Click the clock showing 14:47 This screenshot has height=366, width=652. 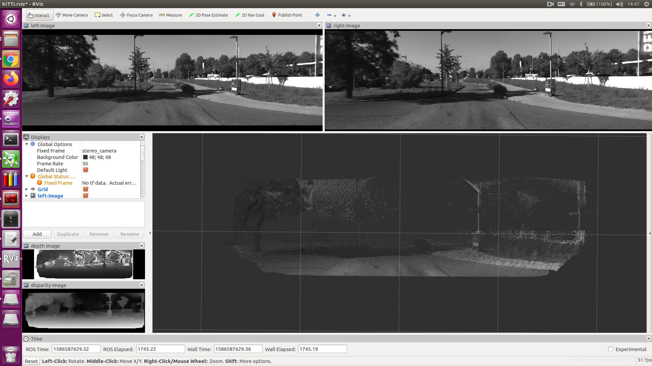pos(633,4)
